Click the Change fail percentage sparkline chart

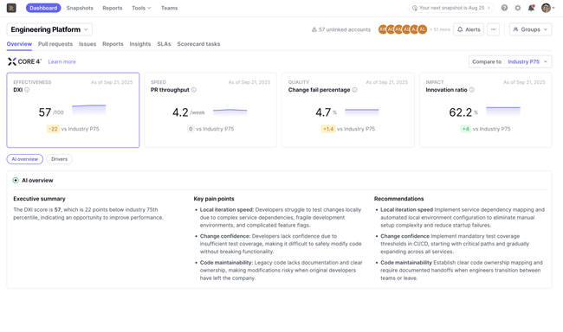[x=361, y=112]
